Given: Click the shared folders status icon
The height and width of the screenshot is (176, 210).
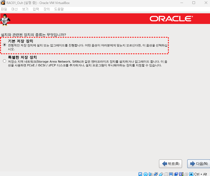Looking at the screenshot, I should pos(166,174).
